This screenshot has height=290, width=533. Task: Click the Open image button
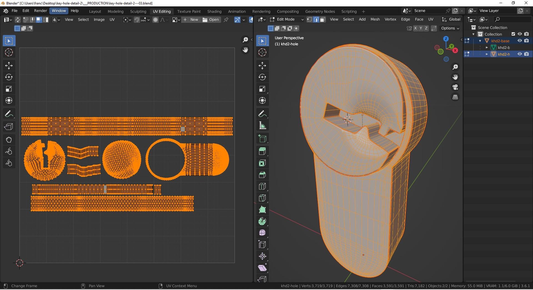[x=211, y=20]
